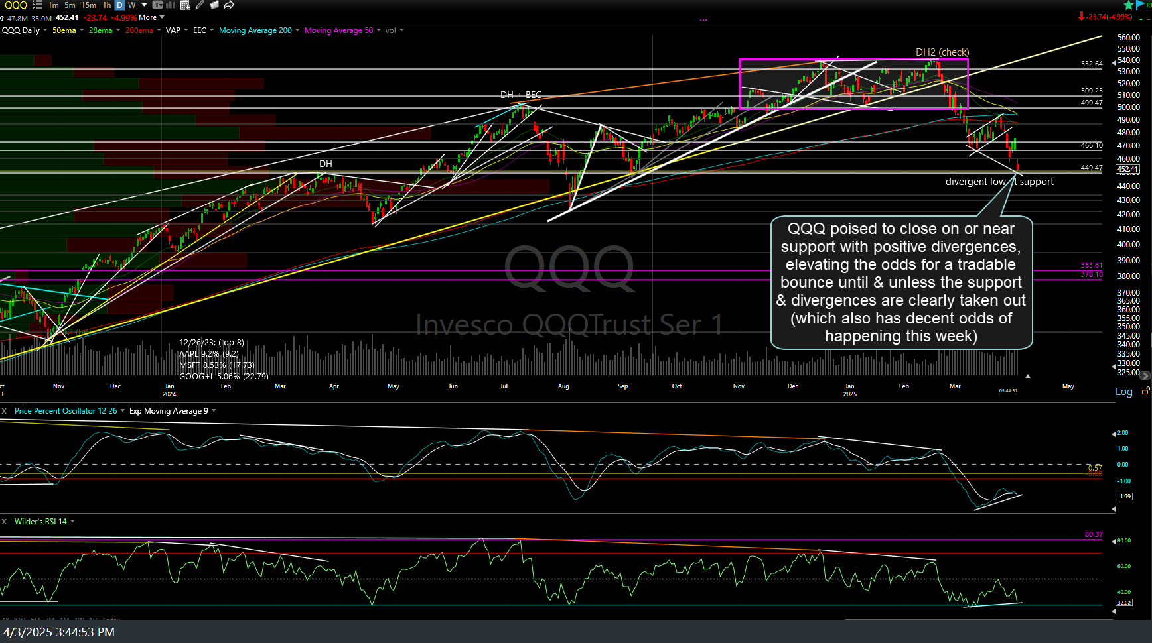Click the copy chart layout icon
The height and width of the screenshot is (643, 1152).
[214, 5]
